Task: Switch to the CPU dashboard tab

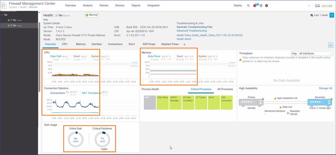Action: point(65,44)
